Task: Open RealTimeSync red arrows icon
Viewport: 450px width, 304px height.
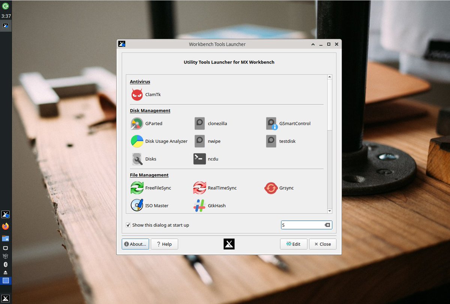Action: tap(199, 188)
